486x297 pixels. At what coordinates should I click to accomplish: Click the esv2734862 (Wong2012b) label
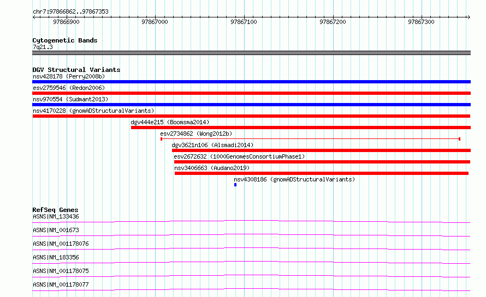pyautogui.click(x=196, y=134)
